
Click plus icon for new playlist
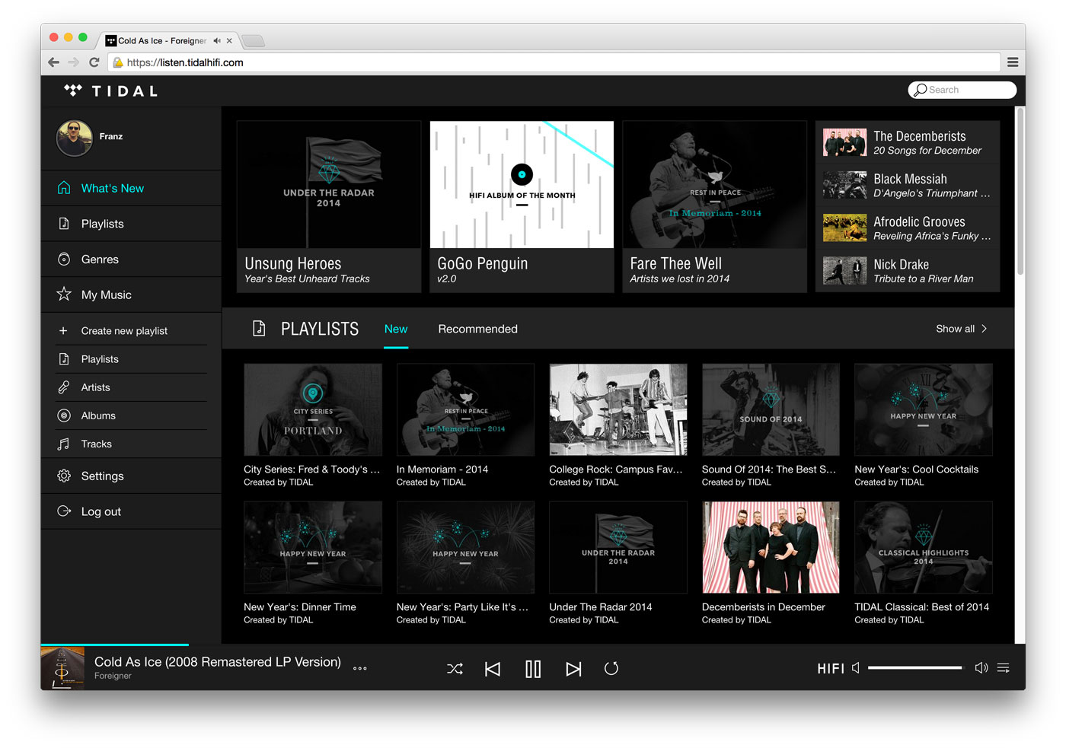point(63,331)
